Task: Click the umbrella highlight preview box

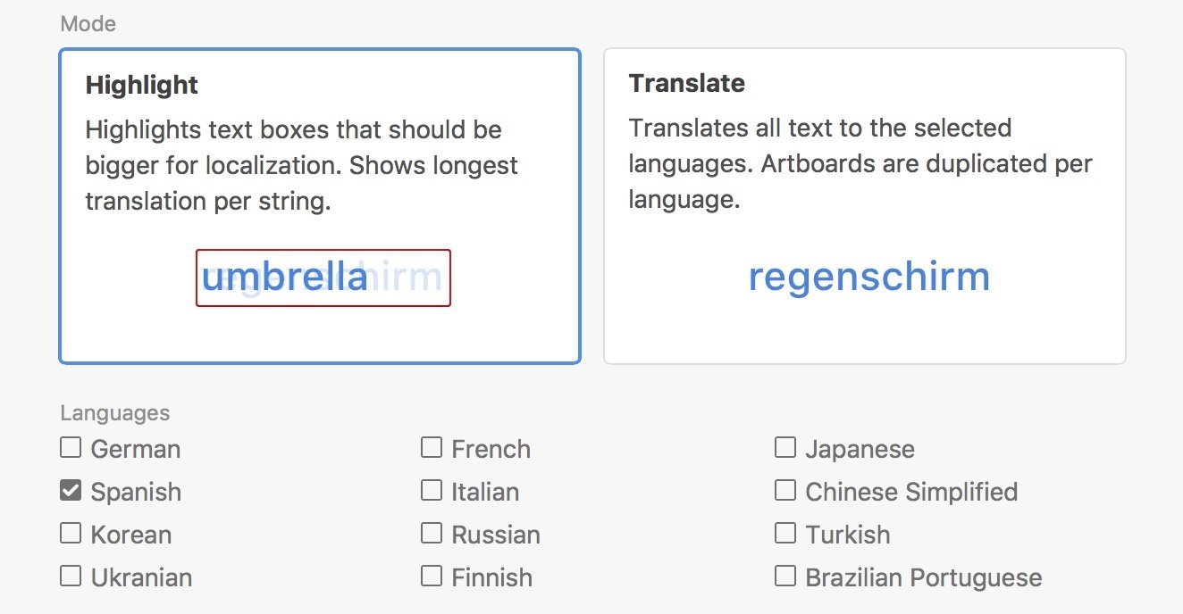Action: click(x=323, y=278)
